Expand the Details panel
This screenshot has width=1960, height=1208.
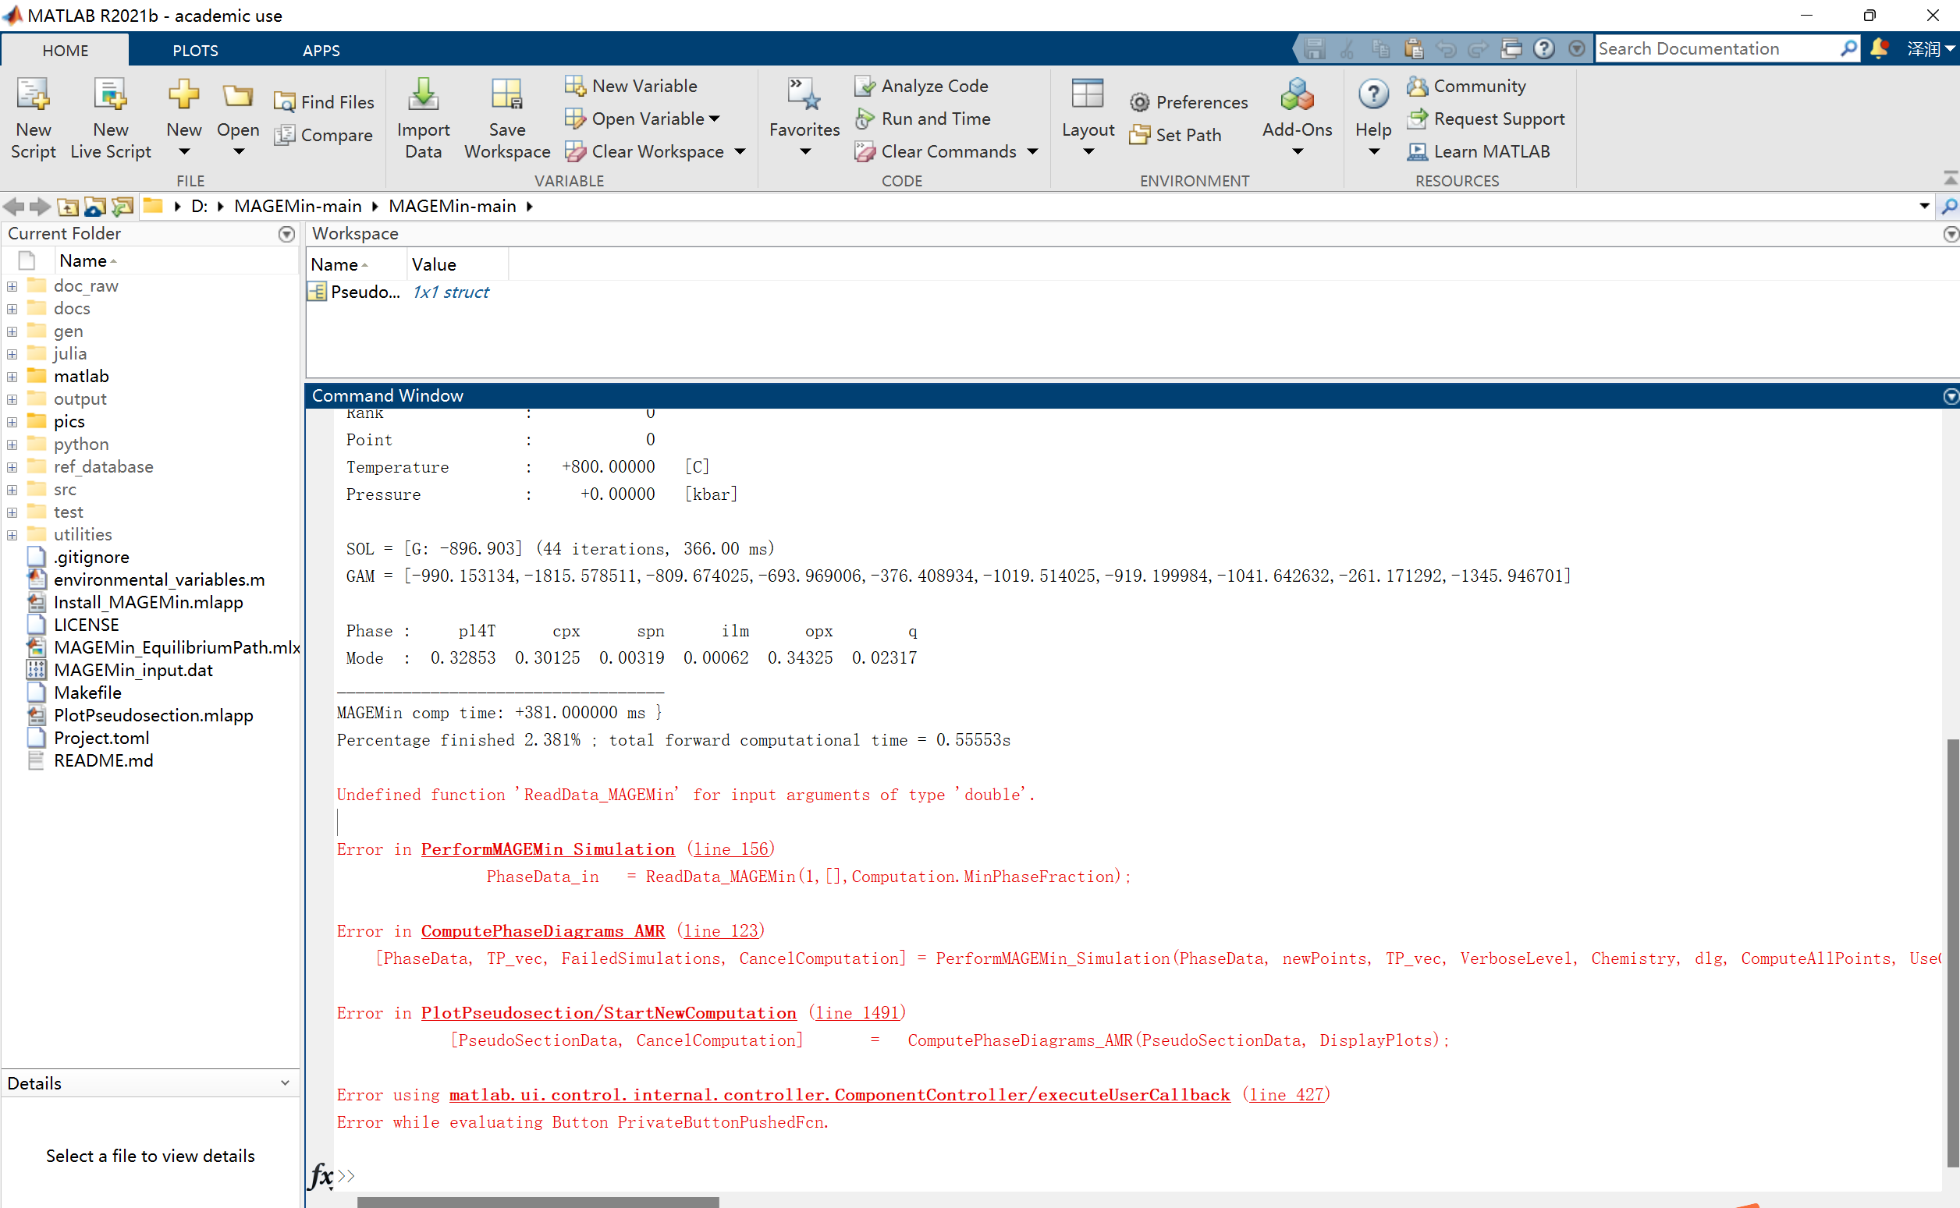click(286, 1082)
